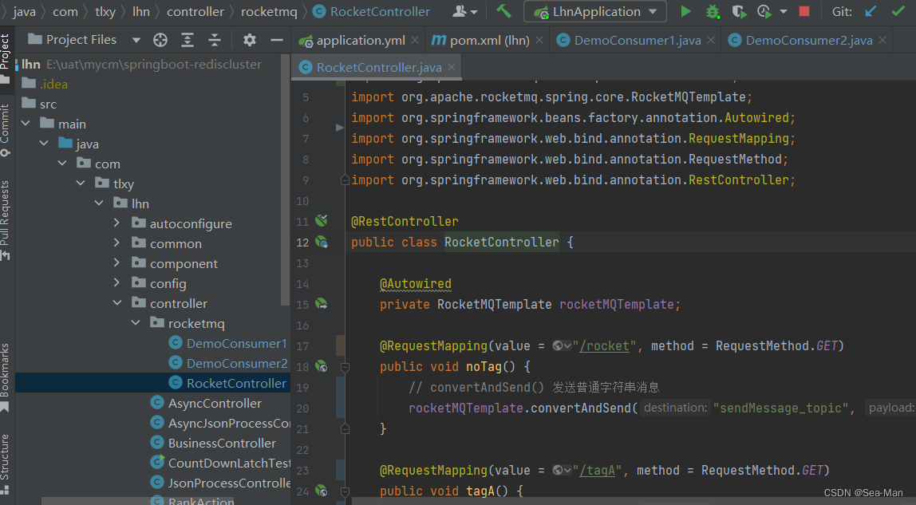916x505 pixels.
Task: Close the application.yml tab
Action: (x=415, y=40)
